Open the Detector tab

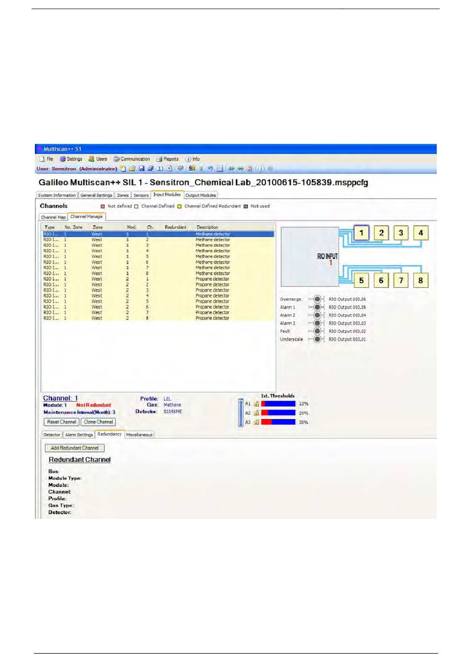[x=52, y=435]
